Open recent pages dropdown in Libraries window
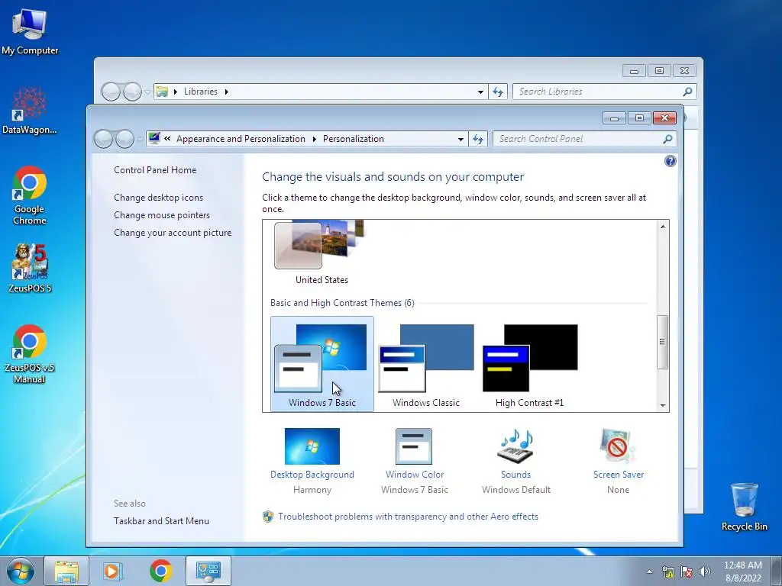This screenshot has width=782, height=586. point(147,92)
